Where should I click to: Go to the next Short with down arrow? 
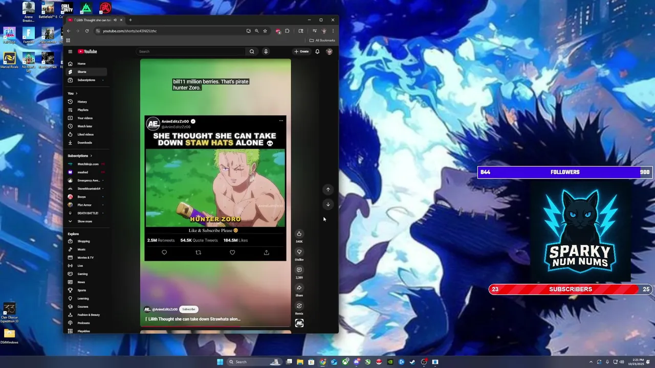pyautogui.click(x=328, y=204)
